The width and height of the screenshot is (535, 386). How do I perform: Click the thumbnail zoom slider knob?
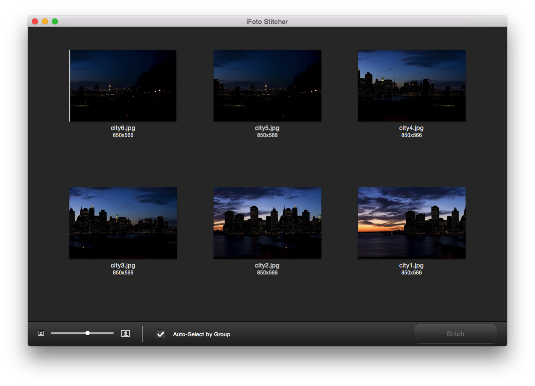pyautogui.click(x=88, y=333)
